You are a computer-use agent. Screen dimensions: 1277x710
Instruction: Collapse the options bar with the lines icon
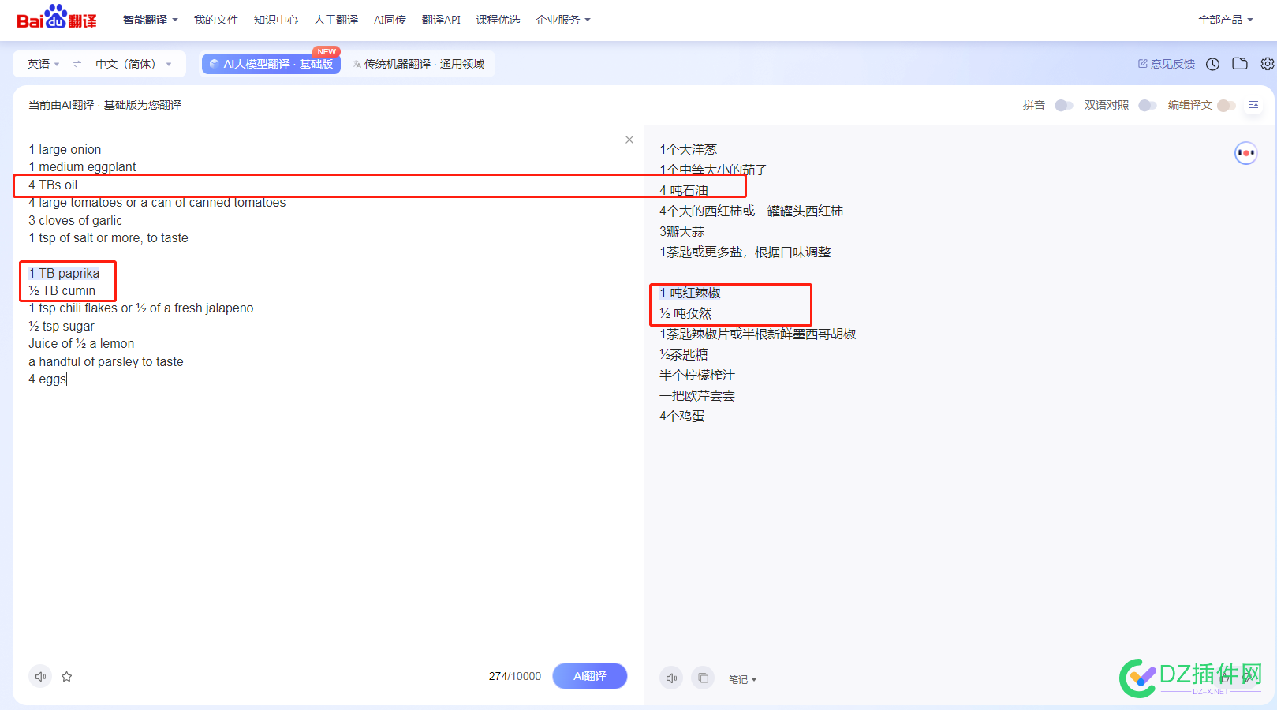1253,105
